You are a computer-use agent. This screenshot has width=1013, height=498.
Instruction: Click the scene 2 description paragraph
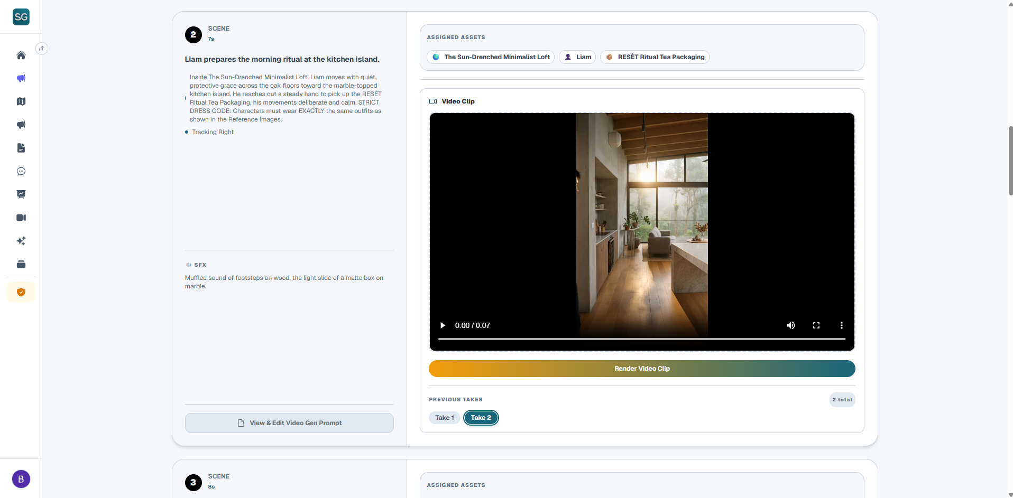(286, 98)
